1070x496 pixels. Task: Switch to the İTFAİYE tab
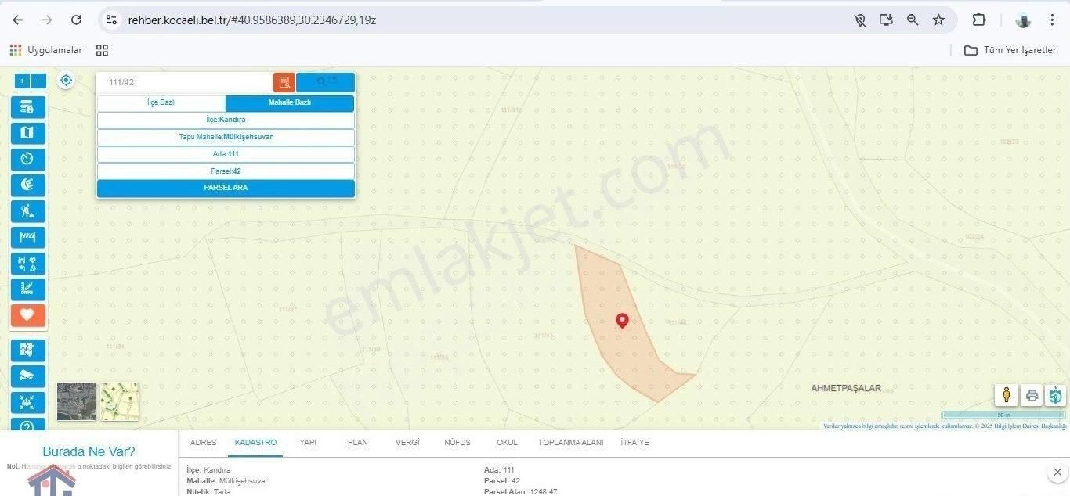click(x=634, y=443)
